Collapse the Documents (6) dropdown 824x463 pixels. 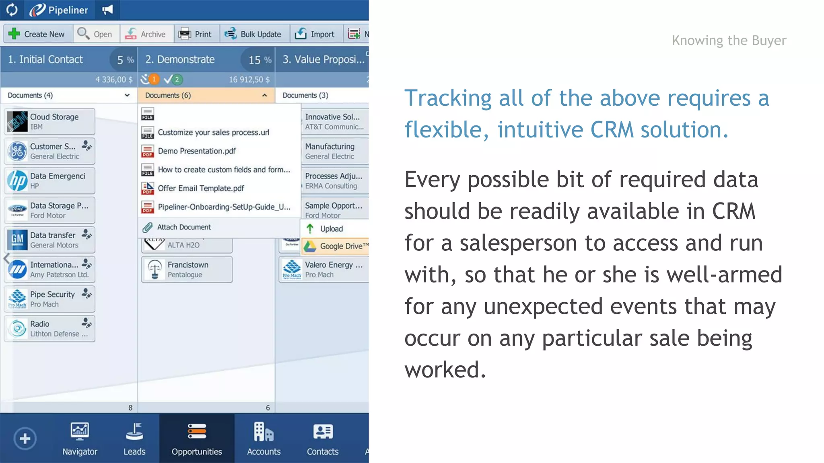point(206,95)
